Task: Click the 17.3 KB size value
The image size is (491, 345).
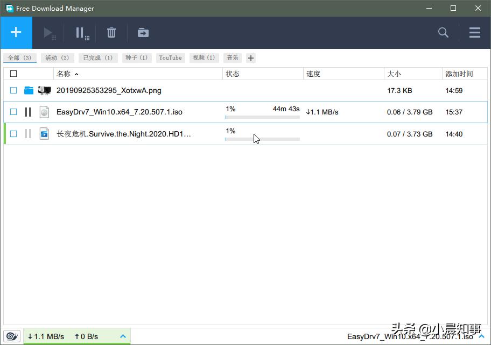Action: pyautogui.click(x=399, y=91)
